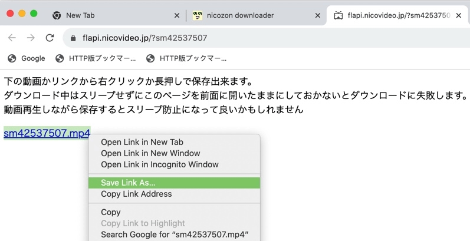Reload the page with the refresh icon

point(50,38)
